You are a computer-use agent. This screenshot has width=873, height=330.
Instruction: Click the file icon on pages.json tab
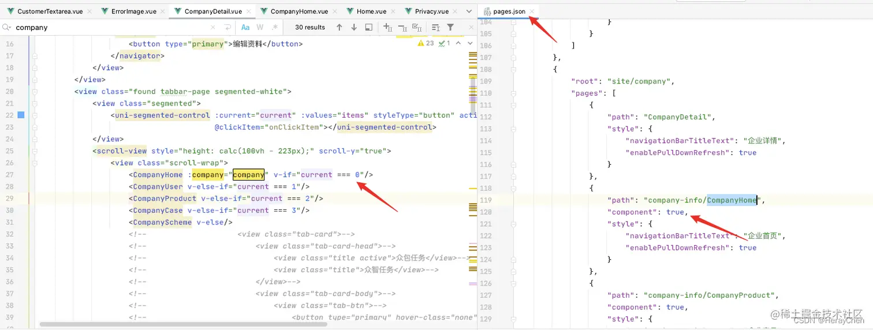pyautogui.click(x=487, y=11)
